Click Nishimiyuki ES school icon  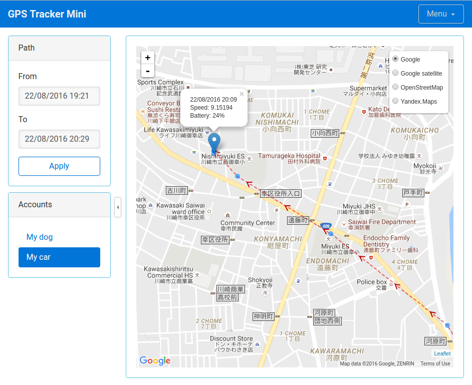(x=249, y=159)
